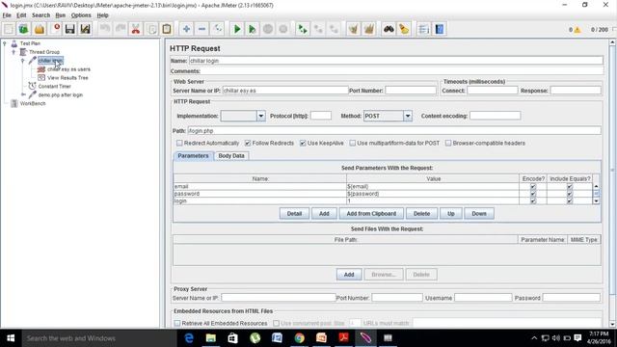The width and height of the screenshot is (617, 347).
Task: Open the Options menu
Action: point(81,15)
